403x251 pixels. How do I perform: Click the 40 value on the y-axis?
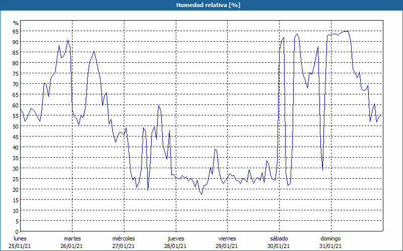tap(16, 147)
